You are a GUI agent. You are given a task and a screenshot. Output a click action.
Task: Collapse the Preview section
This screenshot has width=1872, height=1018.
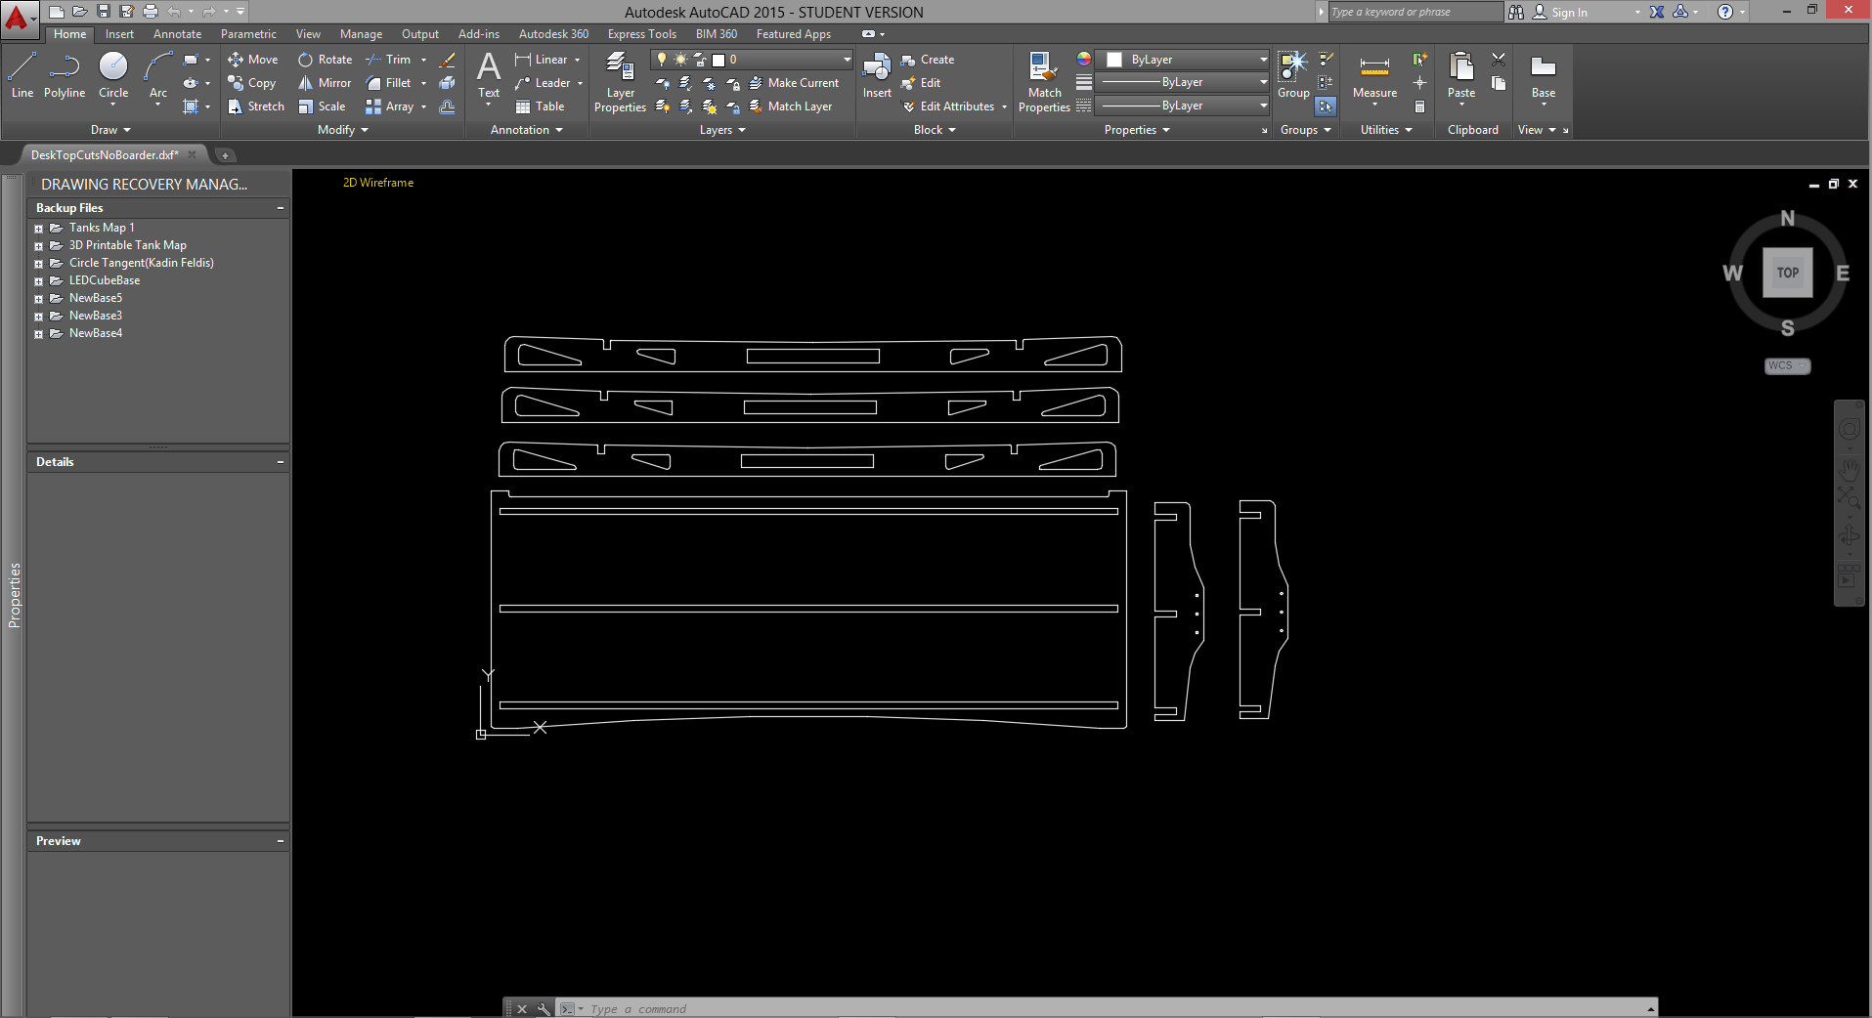pyautogui.click(x=281, y=841)
